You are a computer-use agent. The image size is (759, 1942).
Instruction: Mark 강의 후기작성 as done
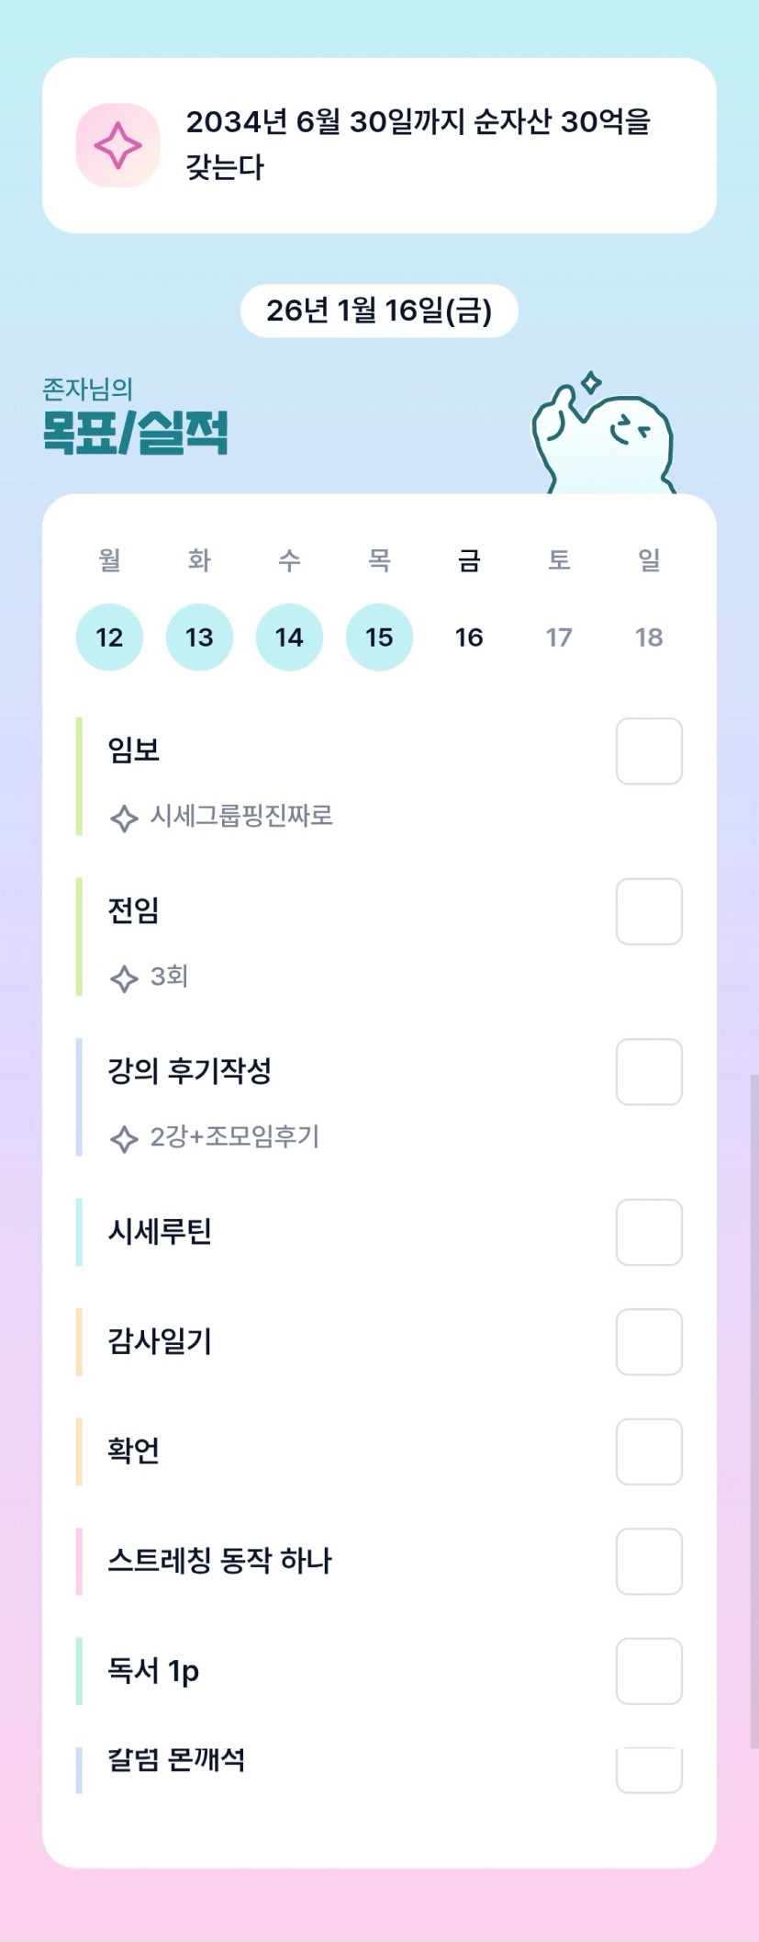(649, 1072)
